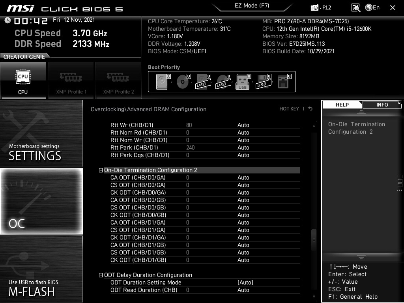Open the OC overclocking section

coord(41,201)
